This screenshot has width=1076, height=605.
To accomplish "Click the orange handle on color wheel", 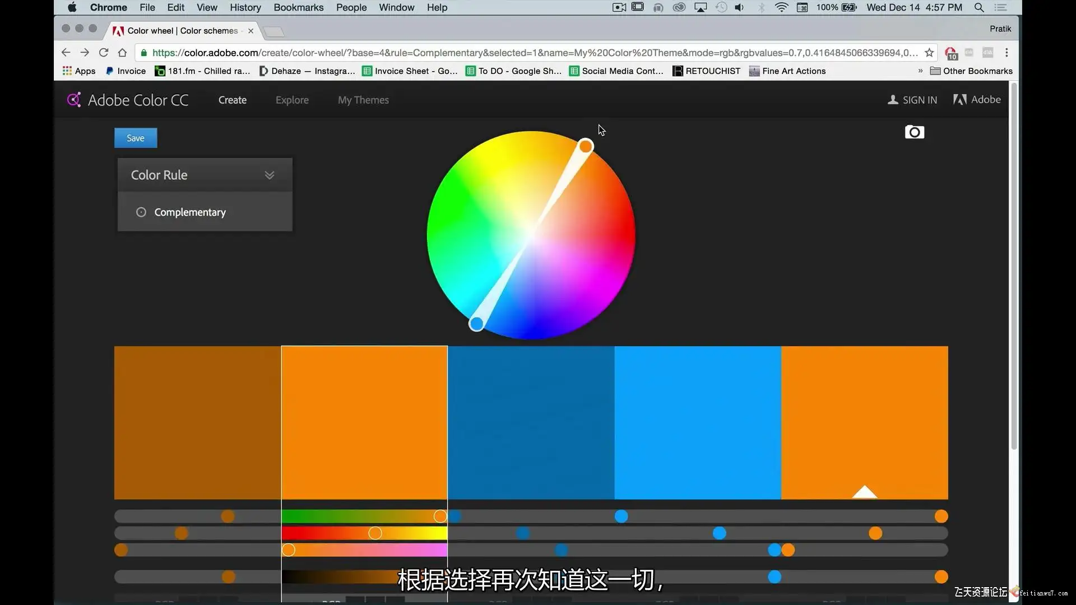I will [x=585, y=147].
